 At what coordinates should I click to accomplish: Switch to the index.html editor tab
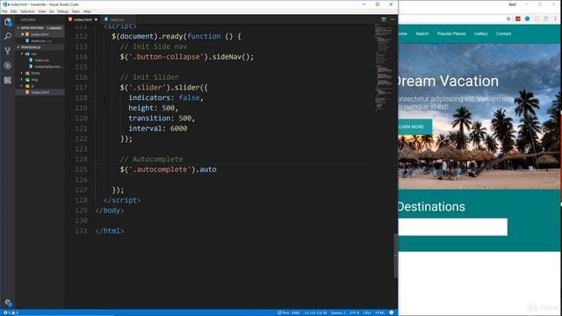tap(83, 19)
